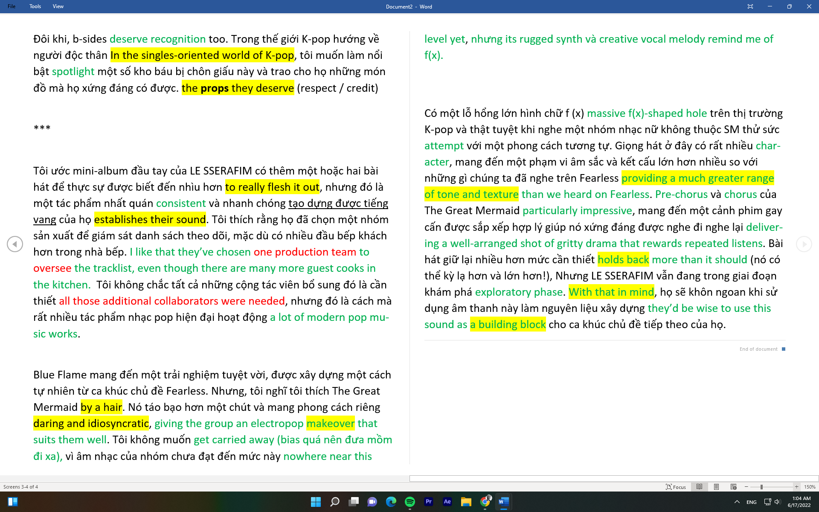Open the View menu

[x=58, y=6]
